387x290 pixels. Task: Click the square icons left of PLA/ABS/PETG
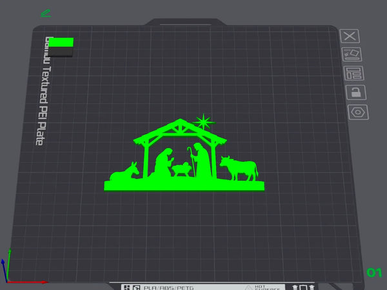tap(131, 287)
